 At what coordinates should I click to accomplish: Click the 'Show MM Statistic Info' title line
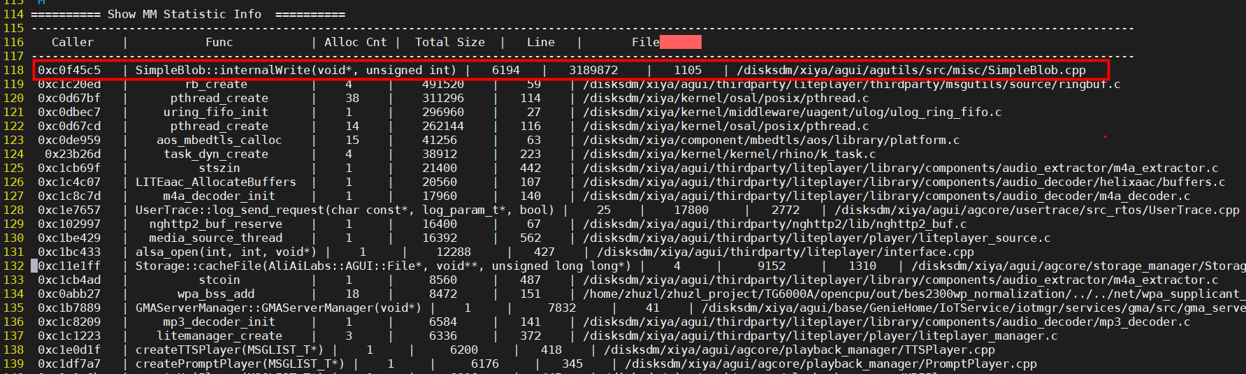(x=188, y=14)
